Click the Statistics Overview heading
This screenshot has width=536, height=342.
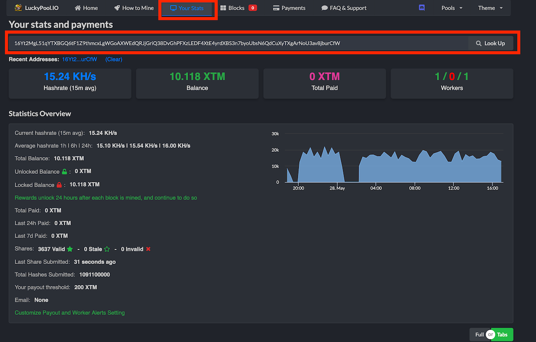(x=40, y=114)
